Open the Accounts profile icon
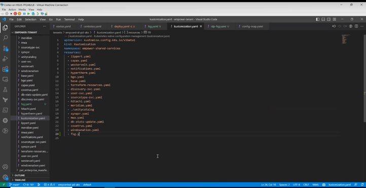Viewport: 366px width, 188px height. tap(5, 167)
